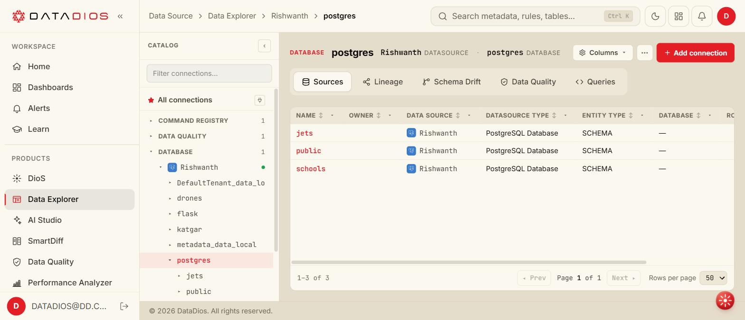Collapse the left sidebar with double chevron
The image size is (745, 320).
tap(120, 16)
